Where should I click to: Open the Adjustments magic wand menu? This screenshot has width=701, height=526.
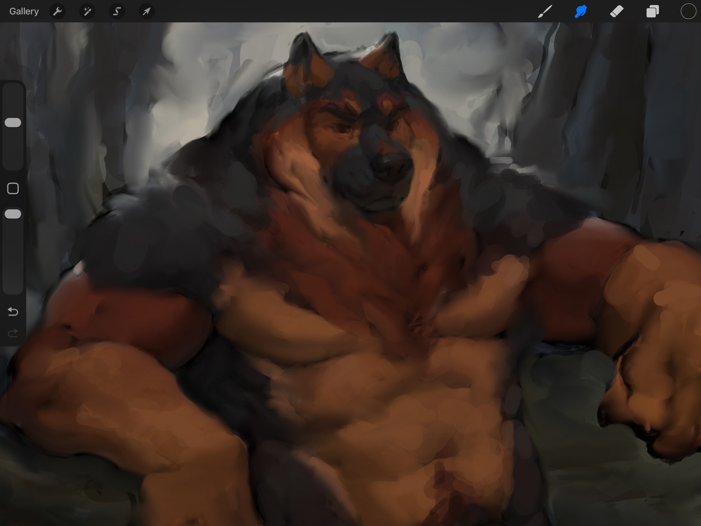[87, 12]
